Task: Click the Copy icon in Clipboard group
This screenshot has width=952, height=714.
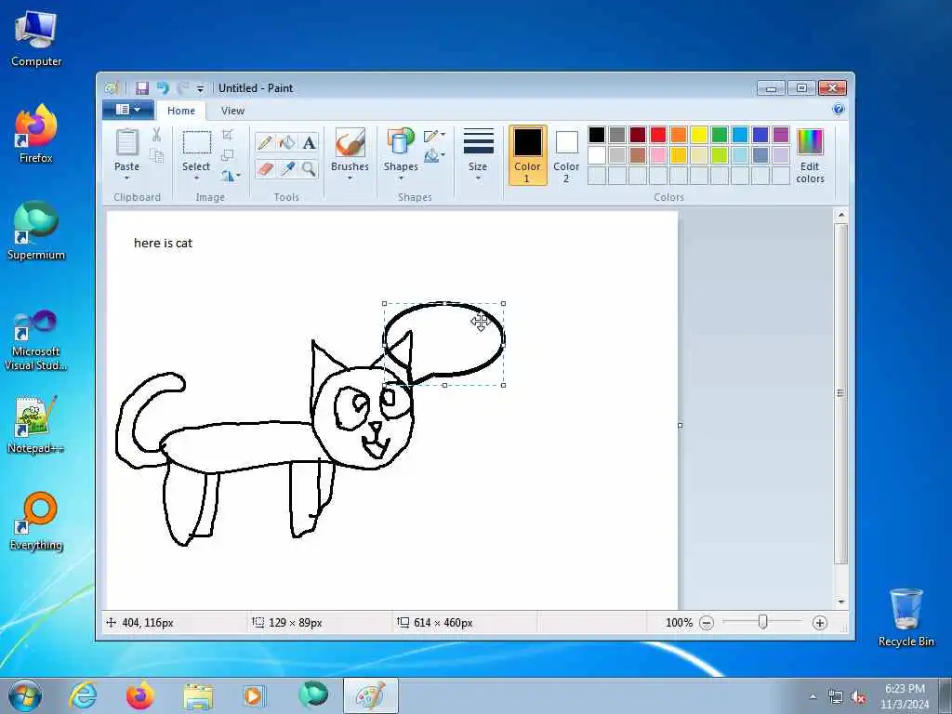Action: click(x=156, y=156)
